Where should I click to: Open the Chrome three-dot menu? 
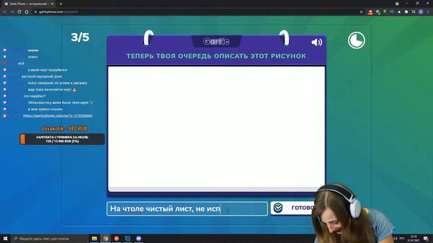428,12
